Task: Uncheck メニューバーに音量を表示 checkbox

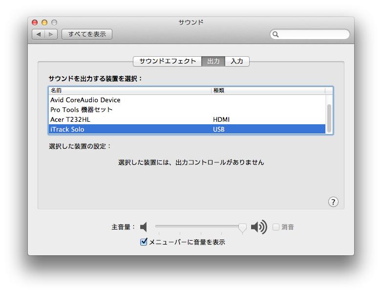Action: [144, 242]
